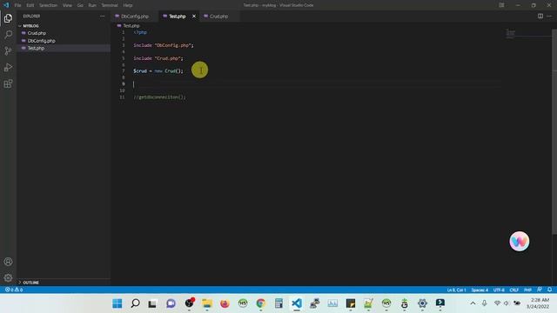Click the errors and warnings status indicator
The height and width of the screenshot is (313, 557).
pos(14,290)
